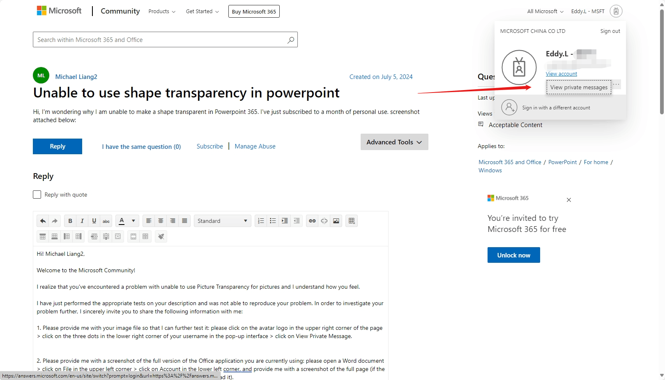Check the Reply with quote box
665x380 pixels.
(x=37, y=195)
